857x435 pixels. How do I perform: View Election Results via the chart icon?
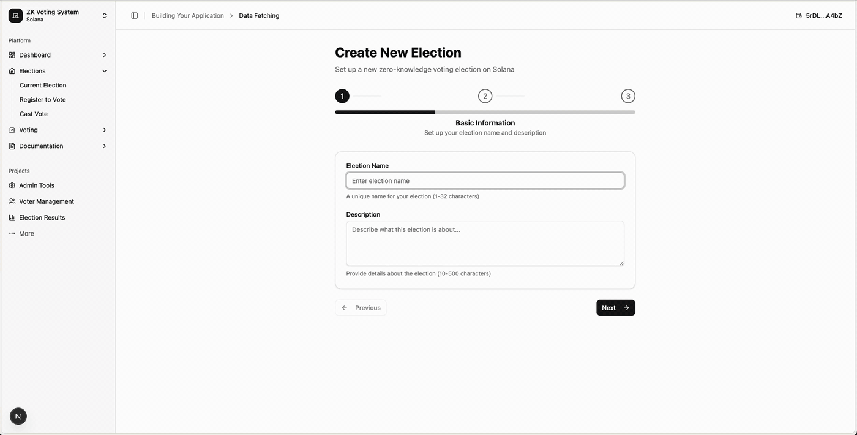12,217
